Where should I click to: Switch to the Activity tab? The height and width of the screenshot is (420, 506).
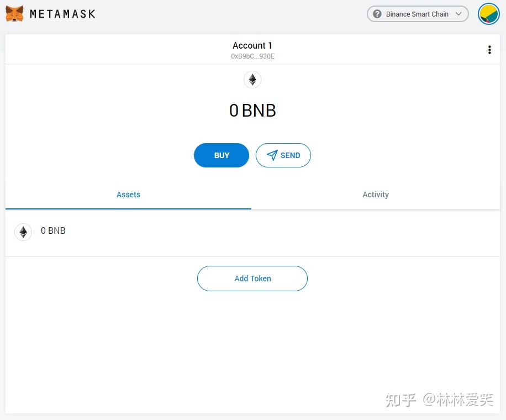[376, 195]
